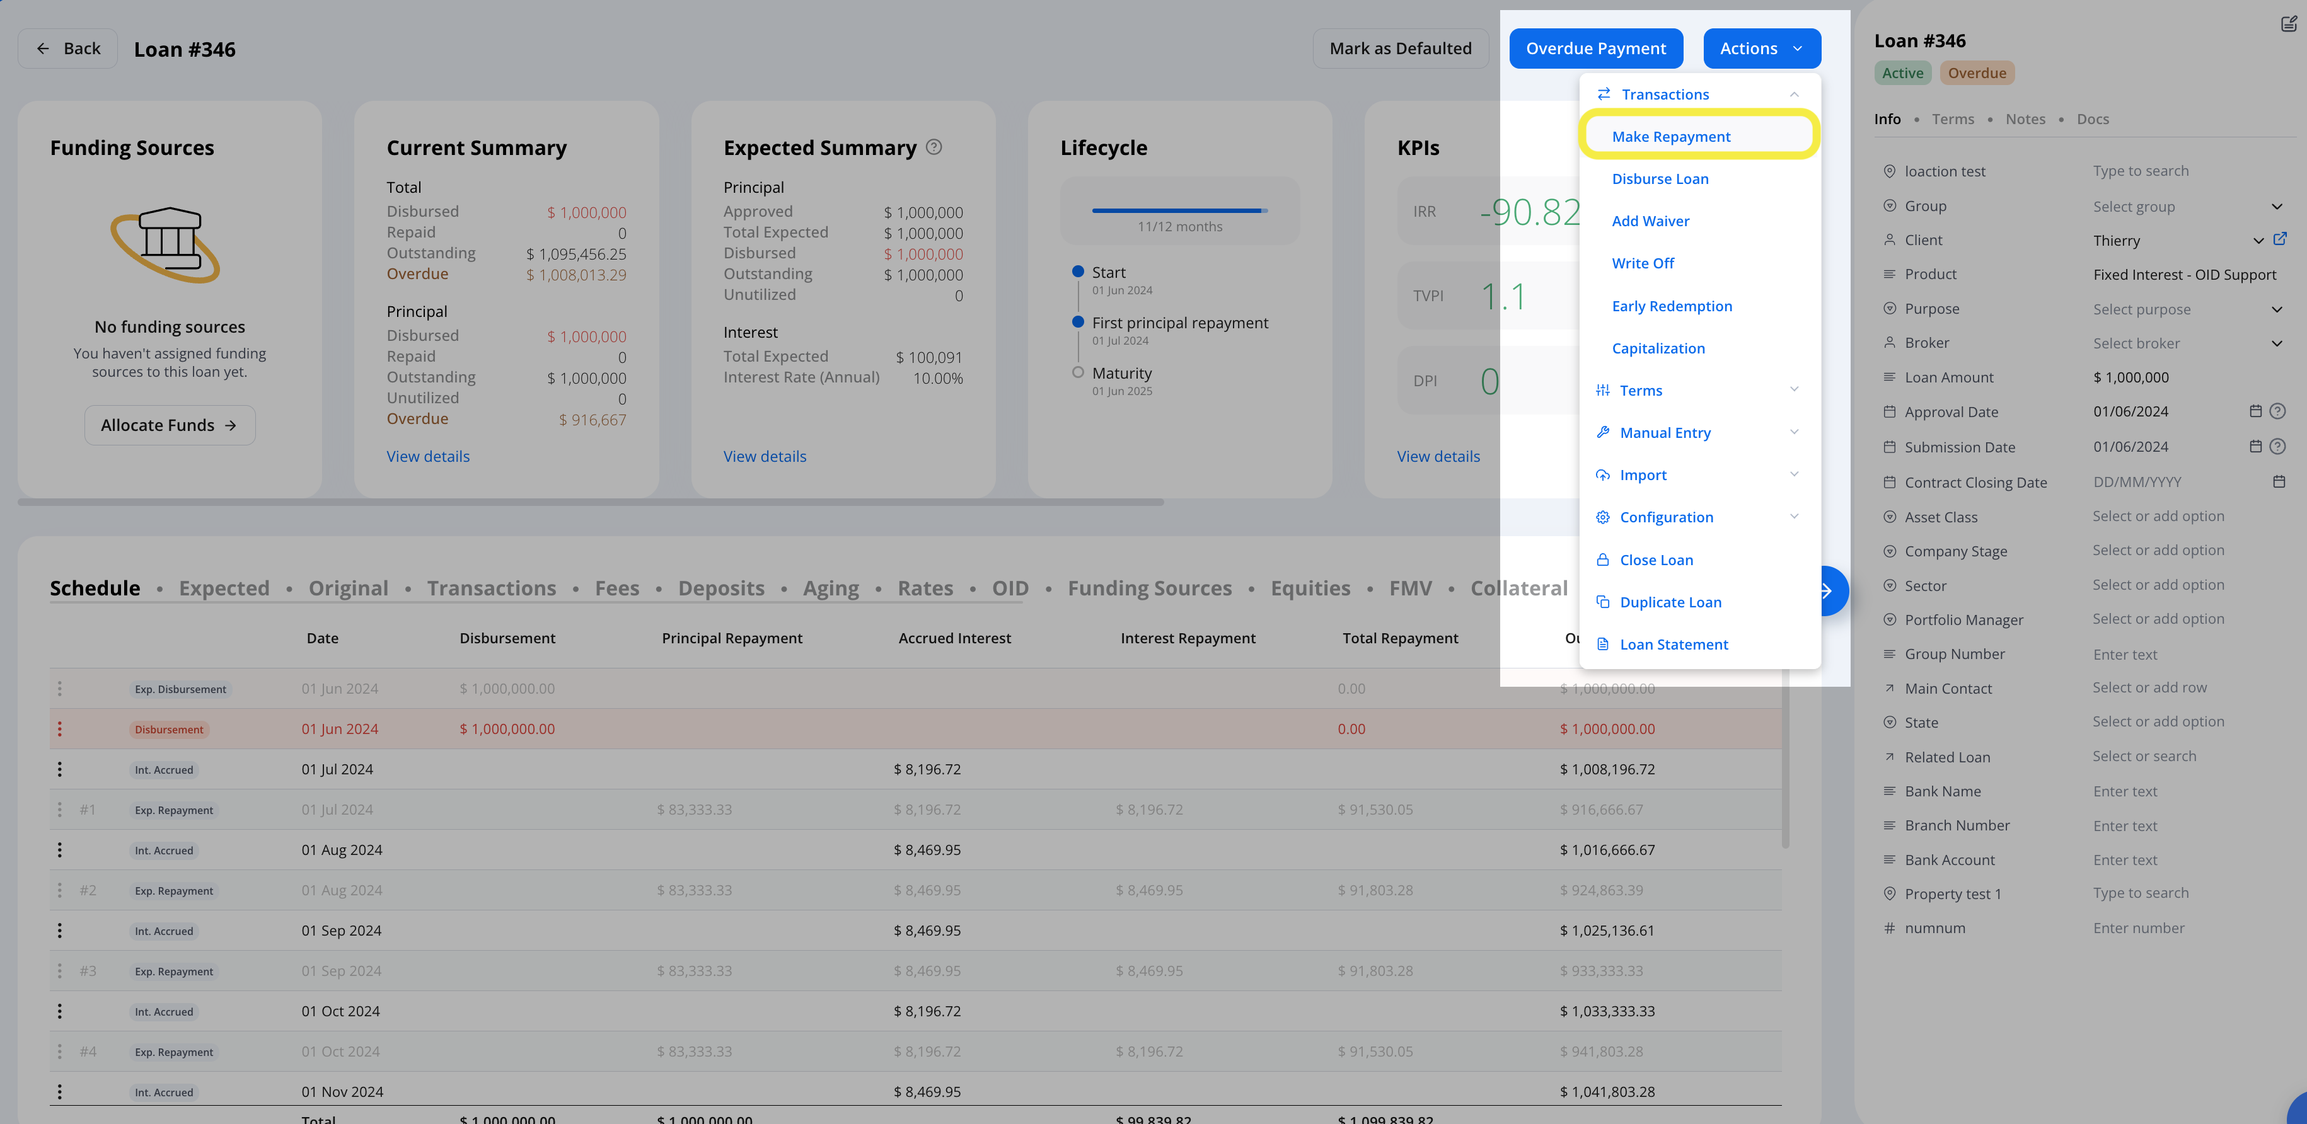Click the Overdue Payment button
The height and width of the screenshot is (1124, 2307).
click(x=1595, y=49)
